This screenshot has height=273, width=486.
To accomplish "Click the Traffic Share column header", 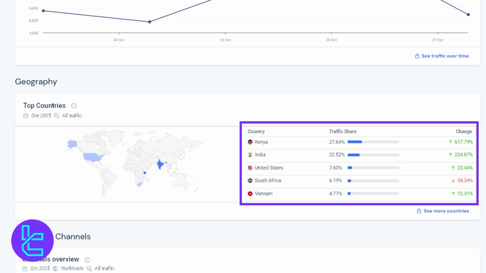I will (342, 131).
